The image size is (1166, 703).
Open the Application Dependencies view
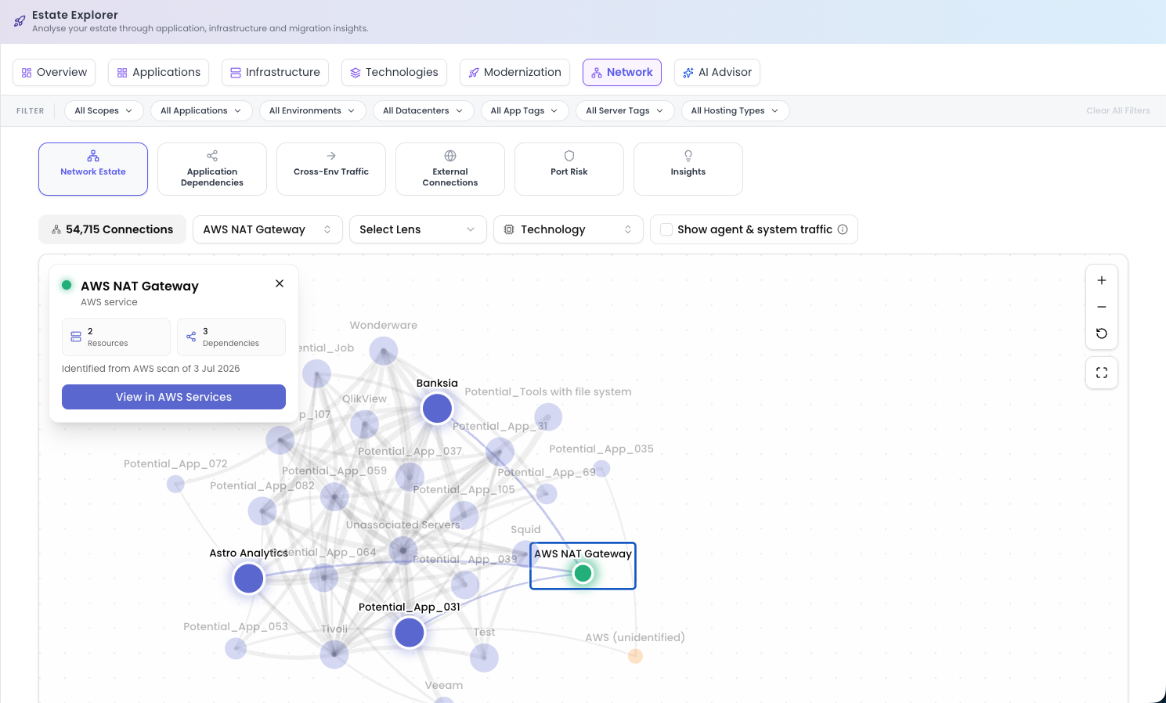click(x=212, y=169)
